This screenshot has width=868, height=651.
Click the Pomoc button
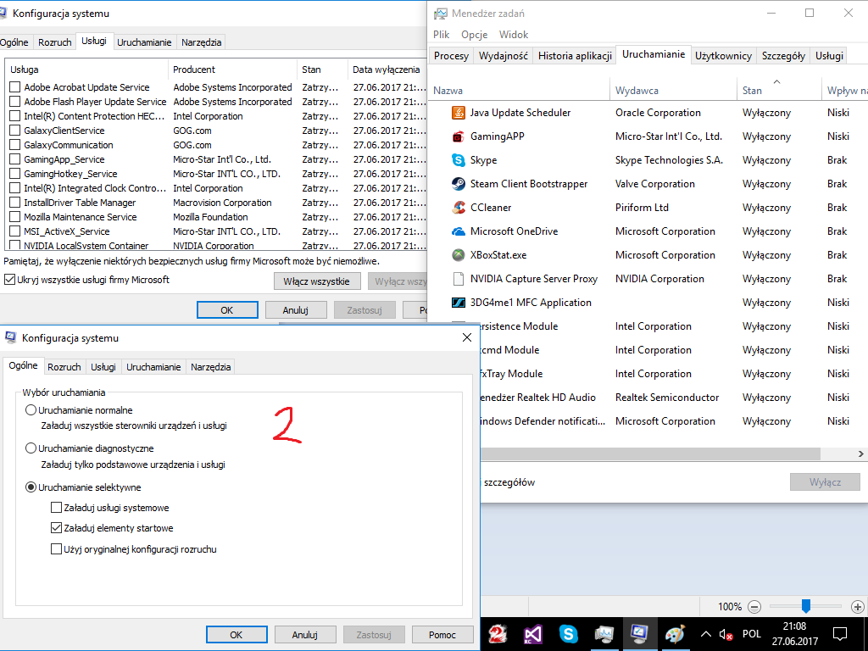click(442, 635)
